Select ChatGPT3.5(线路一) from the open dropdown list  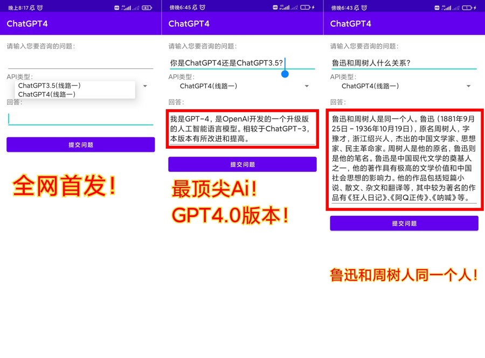click(50, 86)
